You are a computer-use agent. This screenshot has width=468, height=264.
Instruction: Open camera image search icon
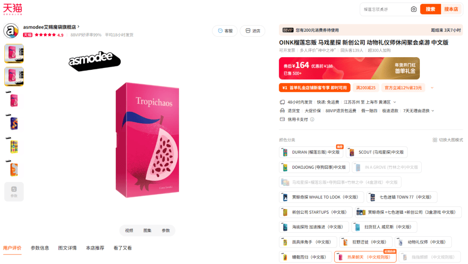[414, 9]
